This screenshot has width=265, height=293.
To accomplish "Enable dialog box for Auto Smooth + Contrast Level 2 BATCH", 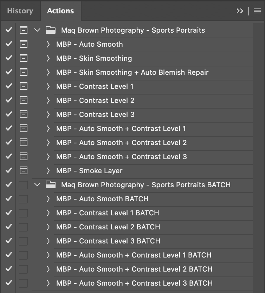I will [23, 269].
